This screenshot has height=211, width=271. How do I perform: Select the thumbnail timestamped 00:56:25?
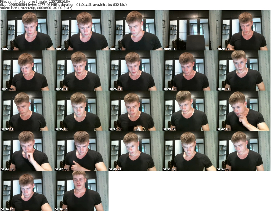click(x=27, y=191)
